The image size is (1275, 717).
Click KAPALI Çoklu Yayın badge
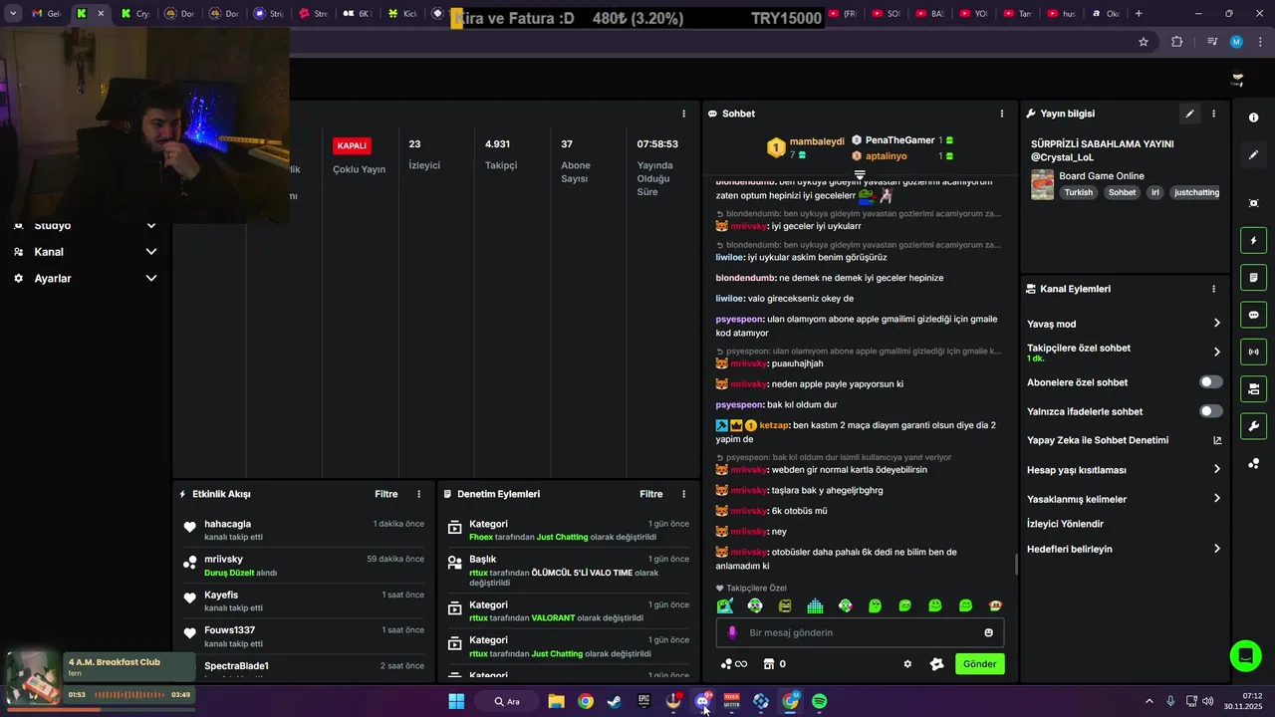[x=352, y=145]
